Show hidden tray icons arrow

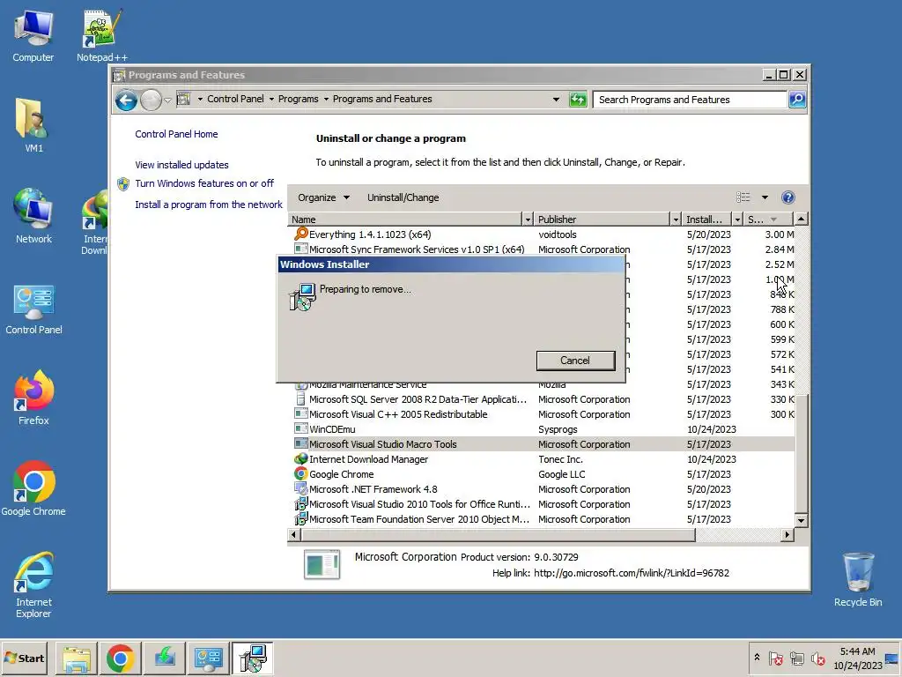coord(757,658)
